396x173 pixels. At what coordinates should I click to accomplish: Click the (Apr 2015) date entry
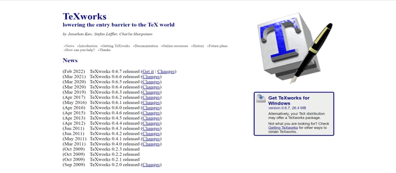pyautogui.click(x=74, y=113)
